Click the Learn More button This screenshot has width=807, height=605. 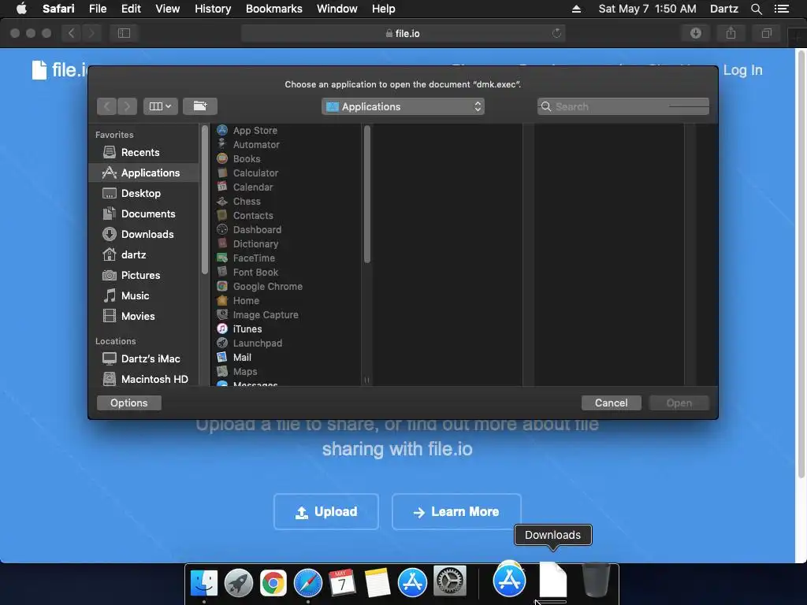tap(456, 511)
